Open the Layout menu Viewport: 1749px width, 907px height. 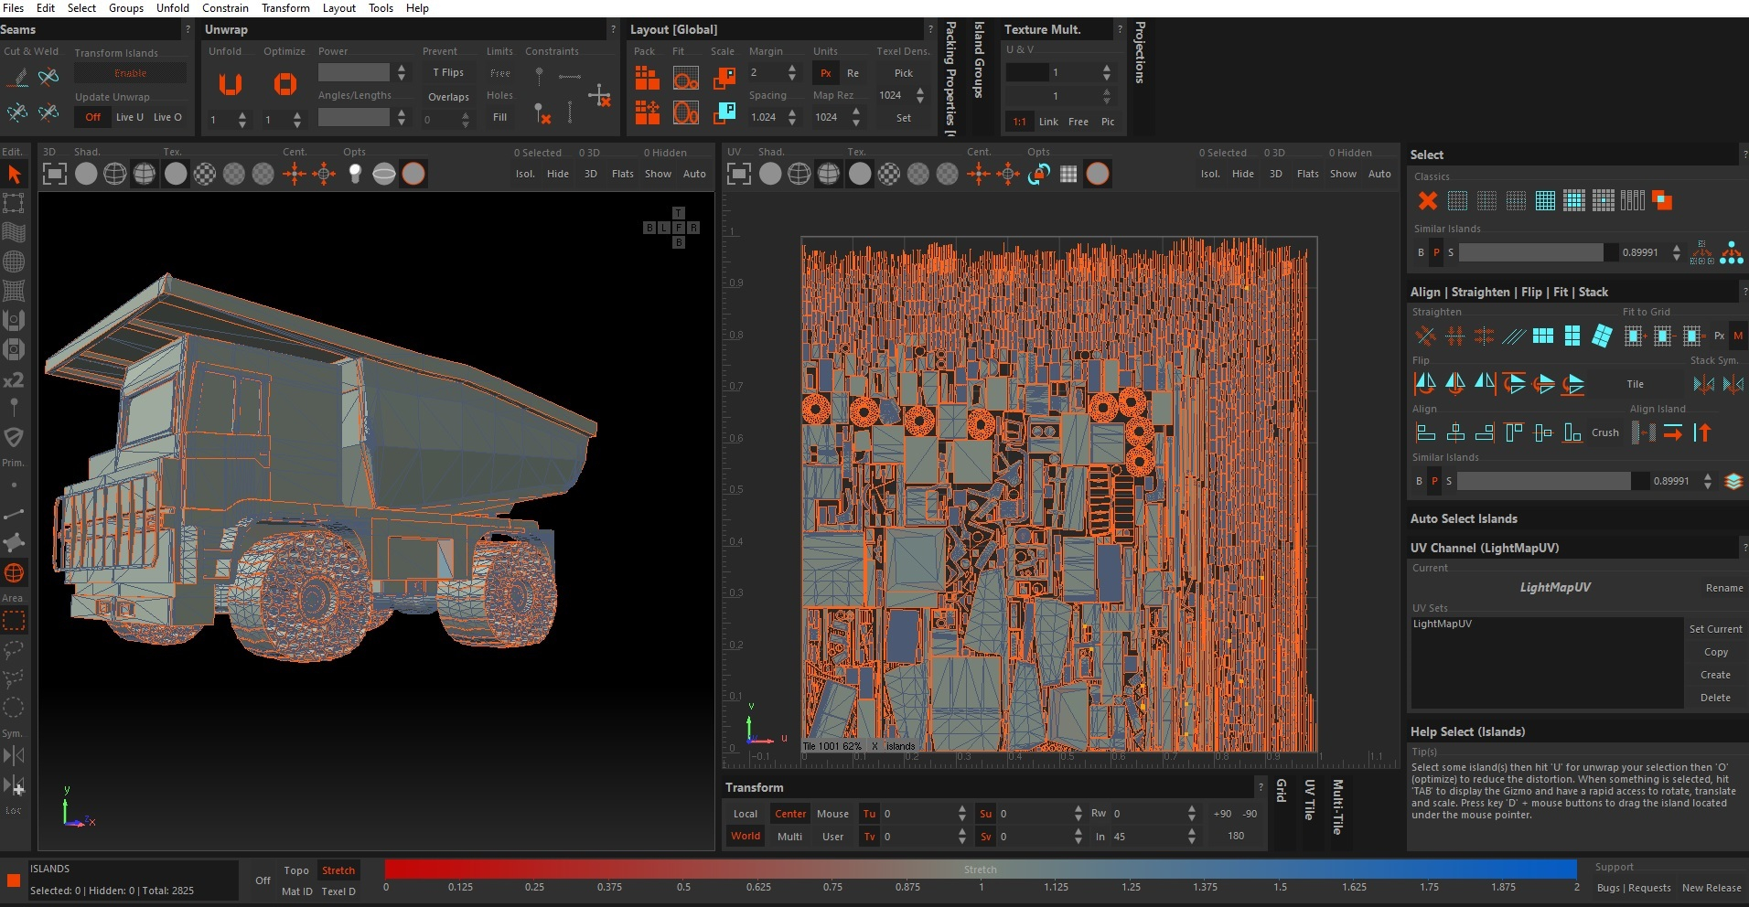[x=339, y=8]
